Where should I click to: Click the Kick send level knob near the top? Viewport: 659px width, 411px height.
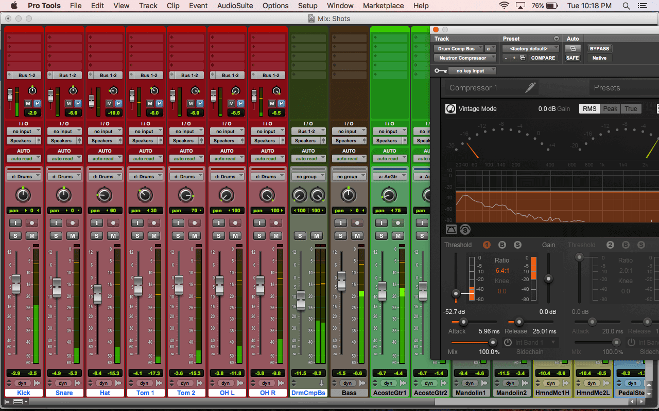pyautogui.click(x=32, y=91)
